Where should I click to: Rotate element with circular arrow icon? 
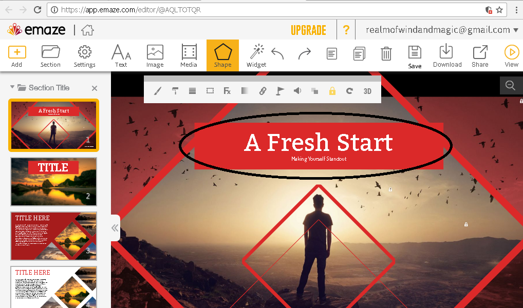pos(349,91)
